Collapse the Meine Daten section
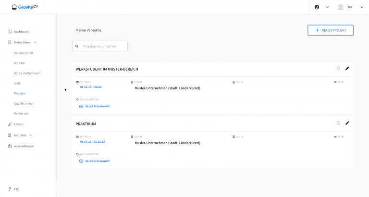 click(35, 42)
